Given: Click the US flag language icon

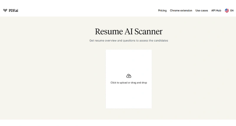Looking at the screenshot, I should tap(227, 10).
